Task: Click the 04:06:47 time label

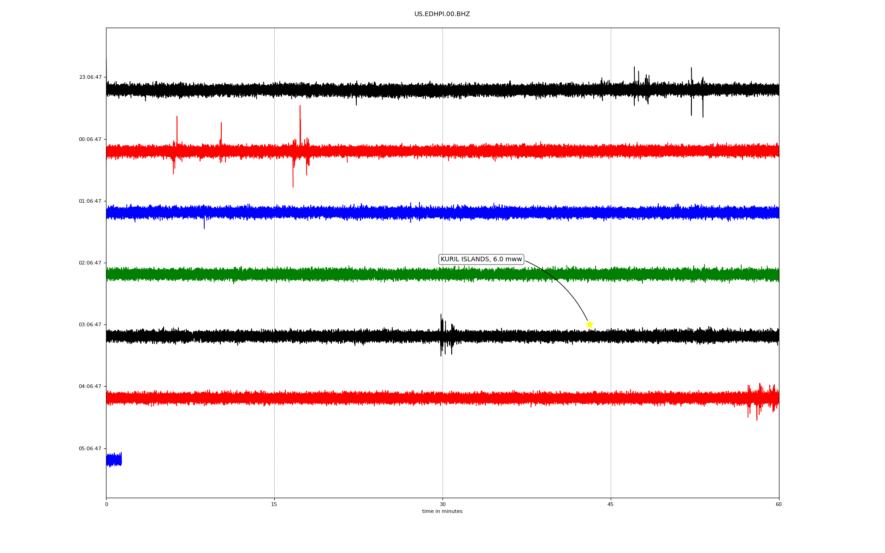Action: [x=90, y=387]
